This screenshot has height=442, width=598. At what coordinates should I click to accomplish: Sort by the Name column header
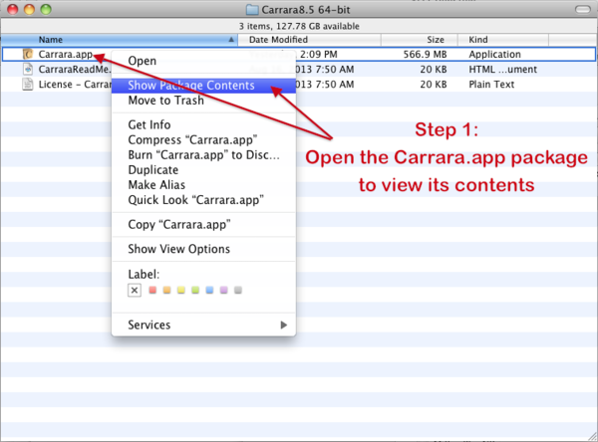(x=119, y=40)
